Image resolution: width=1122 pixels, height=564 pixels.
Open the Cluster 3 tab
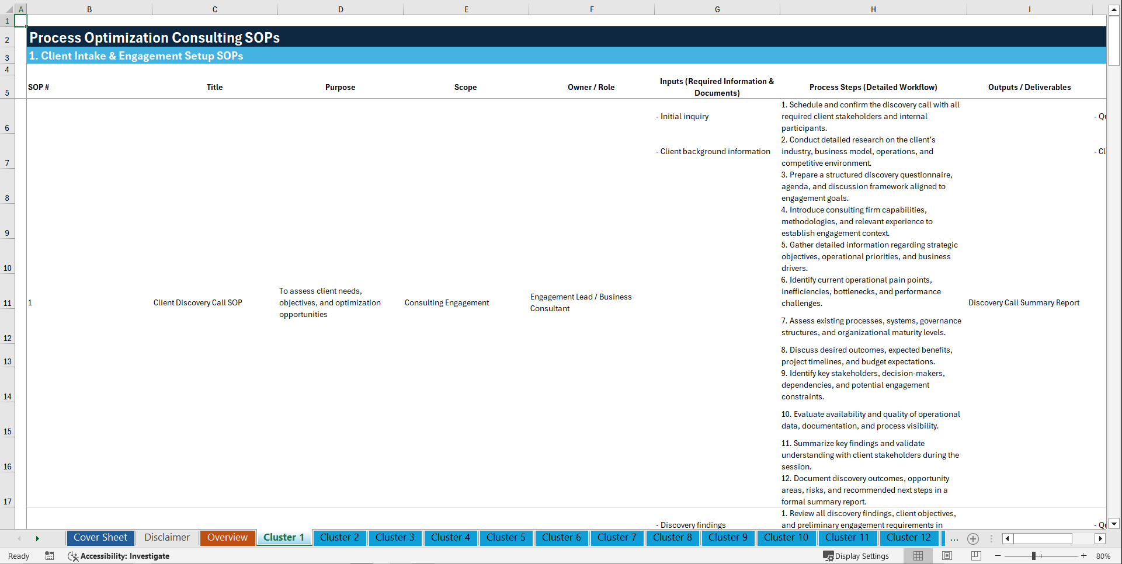[395, 538]
